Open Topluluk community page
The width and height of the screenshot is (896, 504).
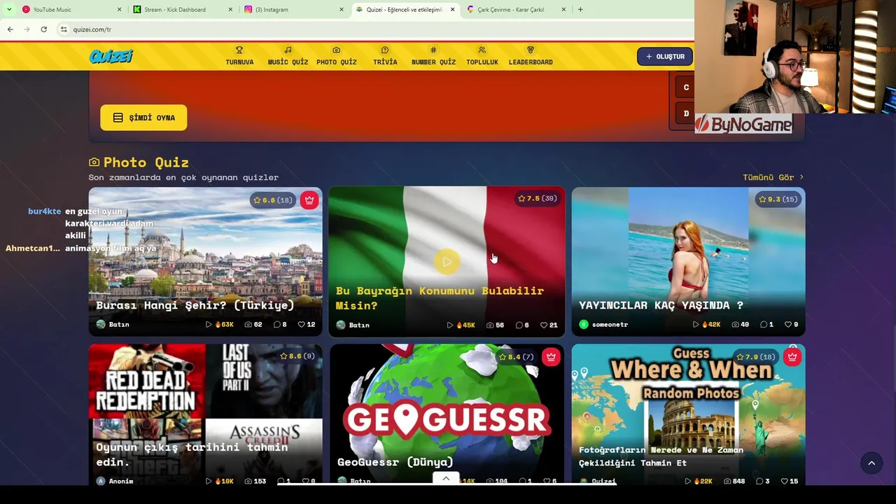(x=482, y=56)
